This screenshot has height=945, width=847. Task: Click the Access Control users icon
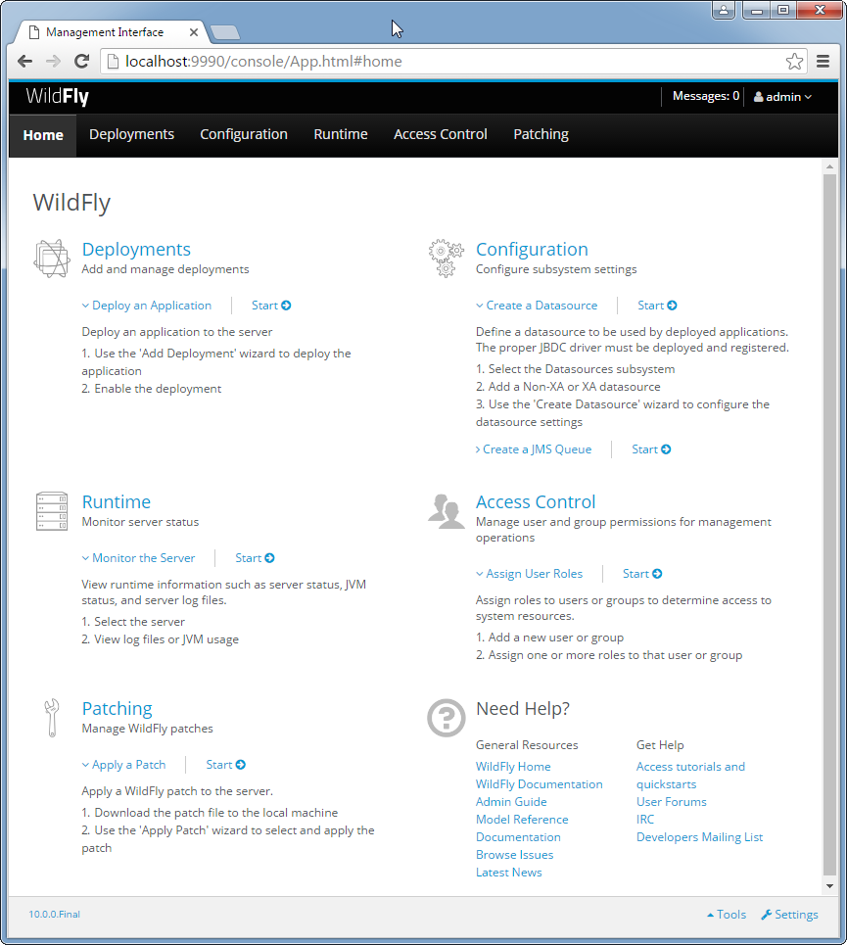click(446, 511)
